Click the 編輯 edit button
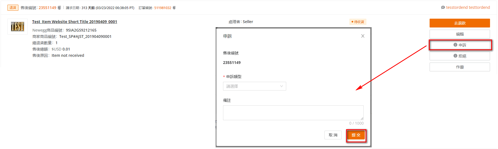 tap(460, 34)
